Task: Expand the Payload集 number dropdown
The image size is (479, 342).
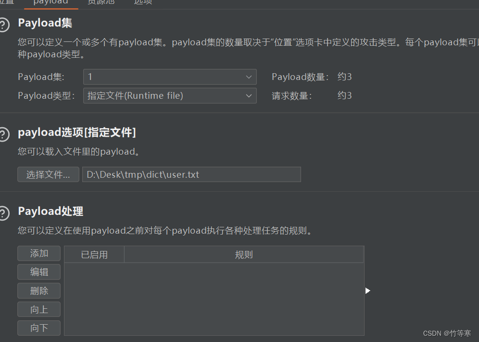Action: [170, 77]
